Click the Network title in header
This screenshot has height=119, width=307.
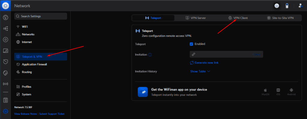point(22,6)
